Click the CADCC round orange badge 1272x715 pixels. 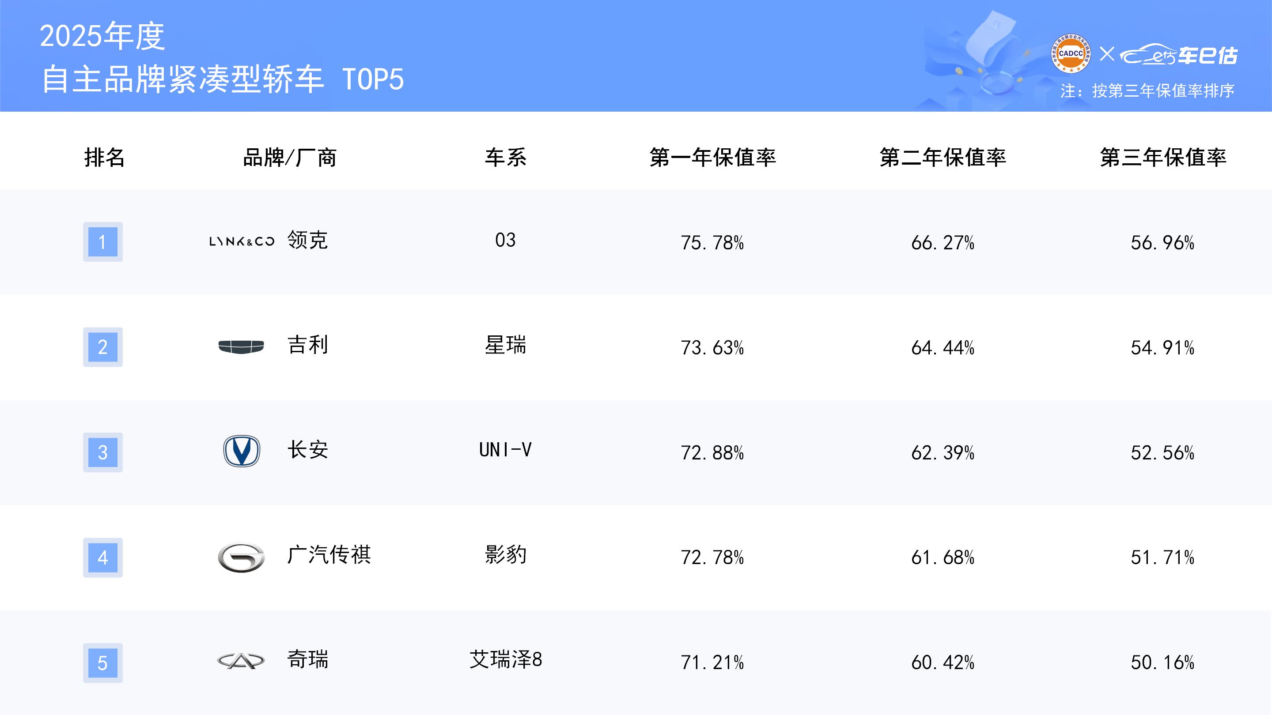coord(1071,54)
